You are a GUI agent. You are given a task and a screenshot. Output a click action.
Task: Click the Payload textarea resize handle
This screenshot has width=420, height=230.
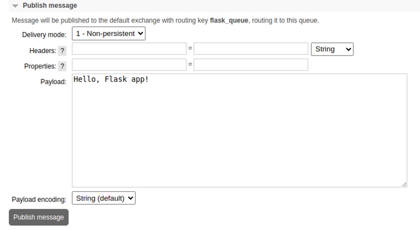405,185
